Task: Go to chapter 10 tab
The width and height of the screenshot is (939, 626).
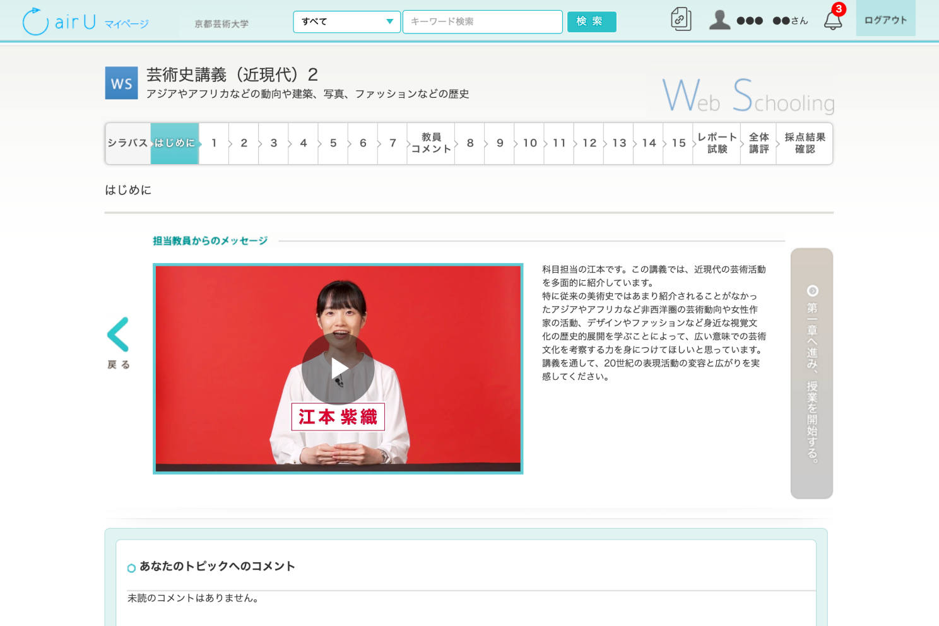Action: click(529, 143)
